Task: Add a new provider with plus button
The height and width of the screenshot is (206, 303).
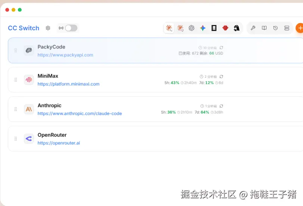Action: [300, 28]
